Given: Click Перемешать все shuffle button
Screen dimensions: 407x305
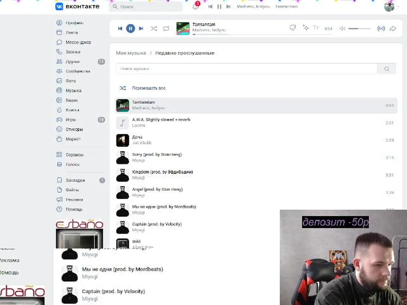Looking at the screenshot, I should 142,88.
